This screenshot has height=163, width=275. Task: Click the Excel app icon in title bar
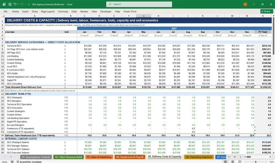[4, 4]
